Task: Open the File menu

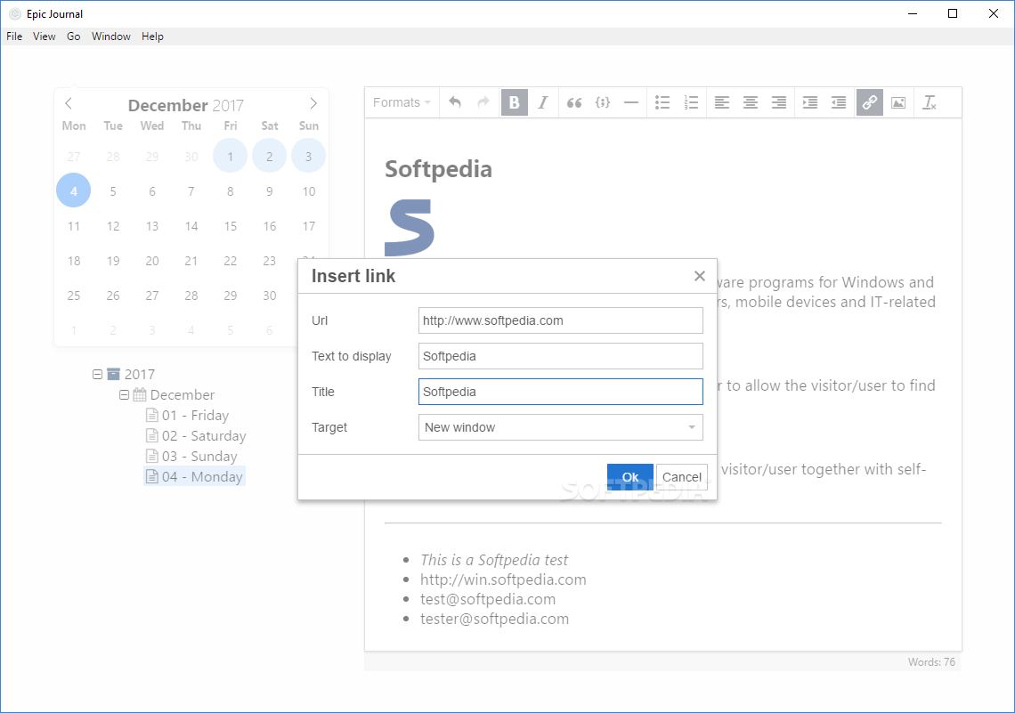Action: [x=14, y=36]
